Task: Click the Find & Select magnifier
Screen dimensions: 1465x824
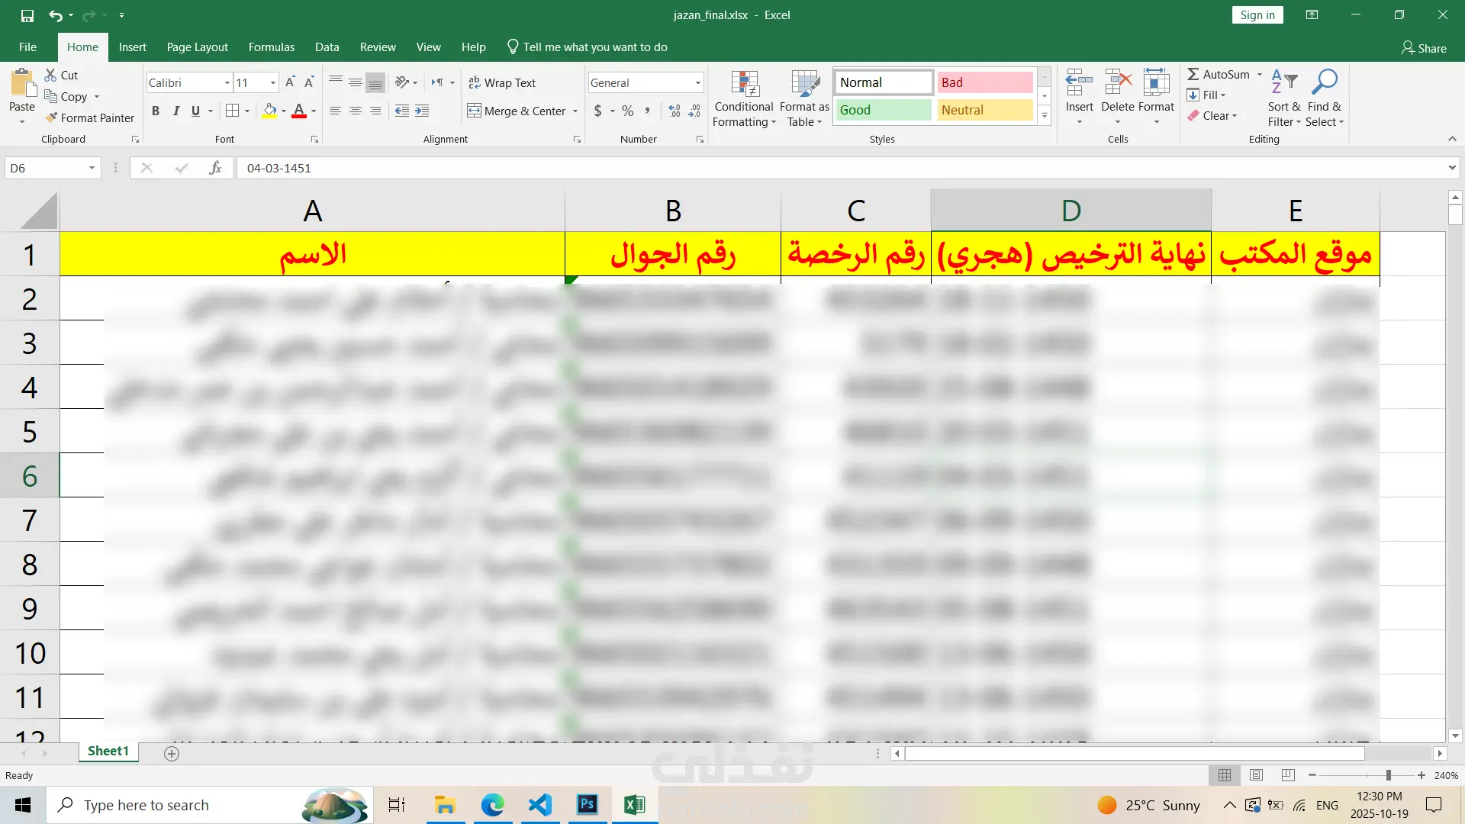Action: point(1325,82)
